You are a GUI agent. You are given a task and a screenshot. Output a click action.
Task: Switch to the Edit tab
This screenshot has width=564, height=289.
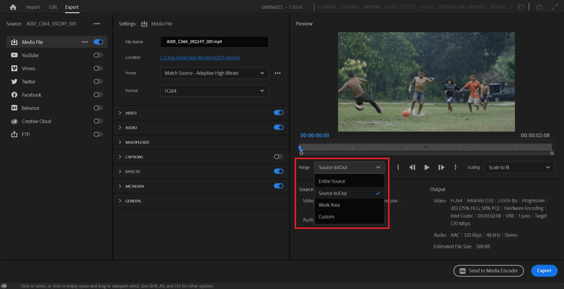click(x=53, y=7)
